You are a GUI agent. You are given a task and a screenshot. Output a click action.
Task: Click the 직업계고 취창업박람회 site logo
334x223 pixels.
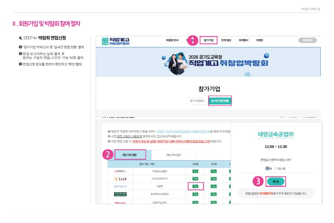116,41
